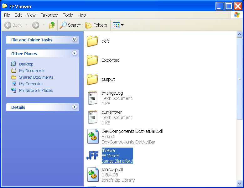Go up one folder level
The image size is (244, 188).
point(52,25)
